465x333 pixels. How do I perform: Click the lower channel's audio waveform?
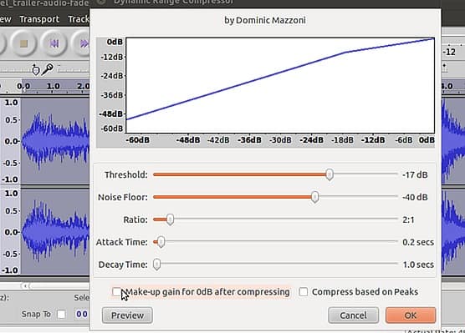[x=55, y=232]
